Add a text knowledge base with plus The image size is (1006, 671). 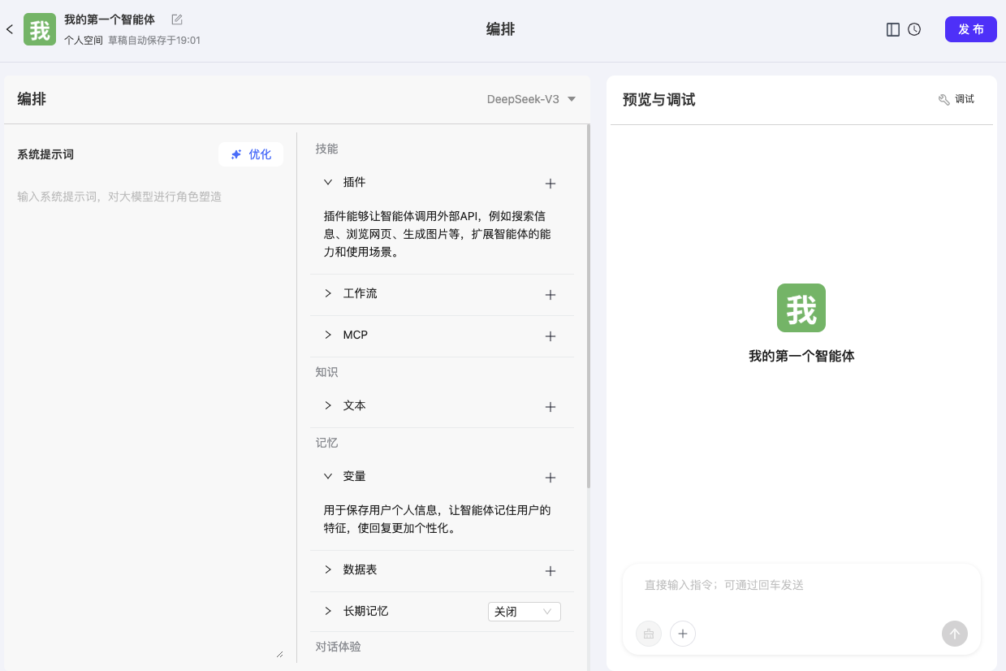point(550,407)
